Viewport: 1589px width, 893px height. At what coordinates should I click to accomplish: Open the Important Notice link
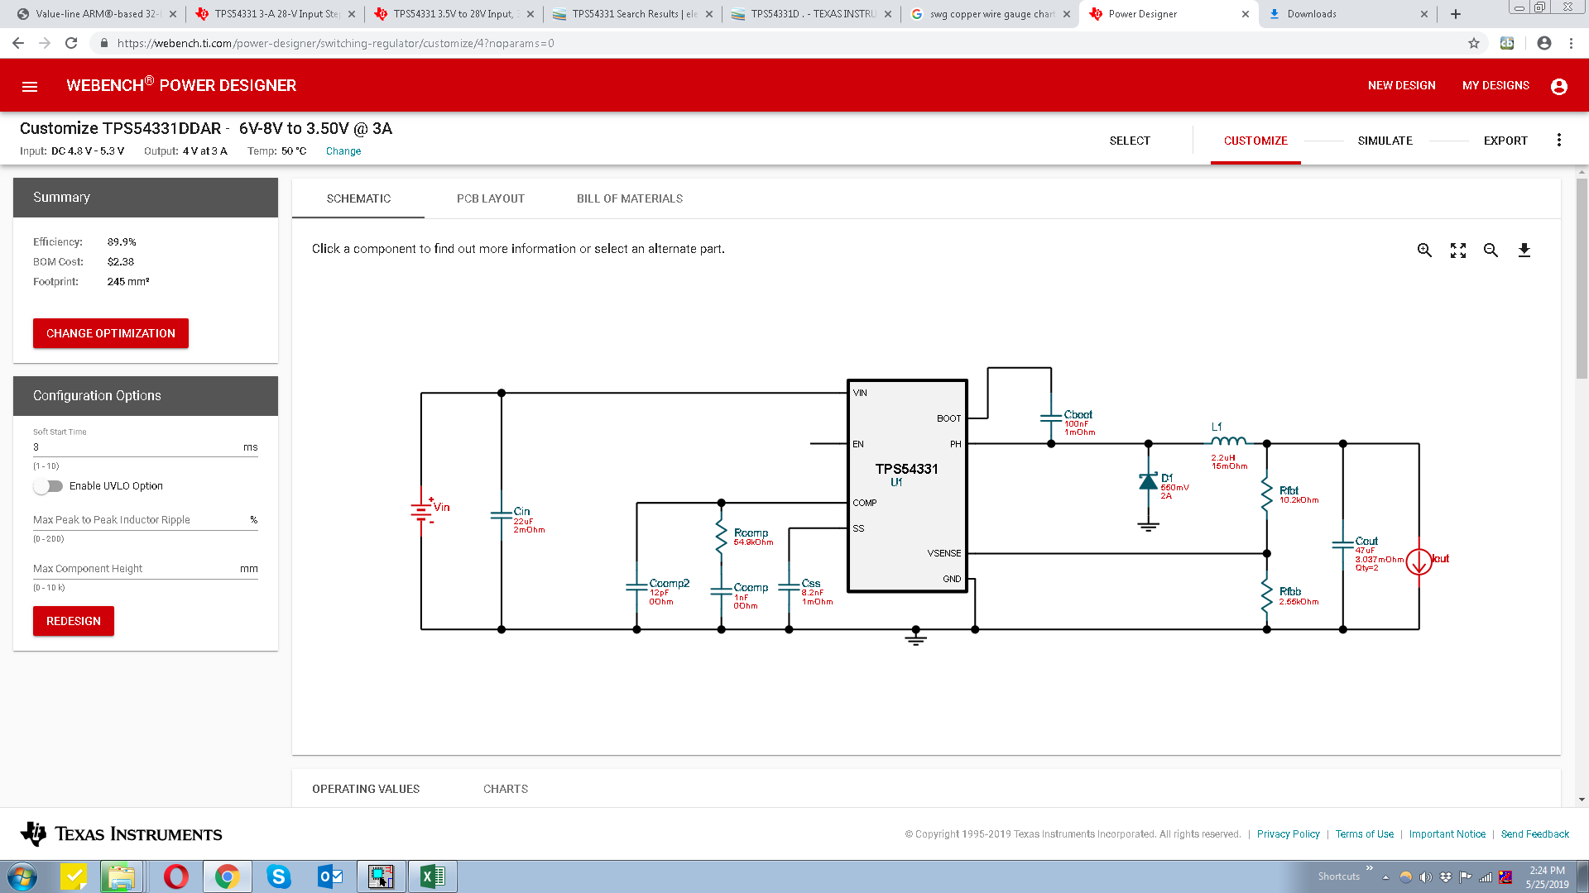(1447, 834)
